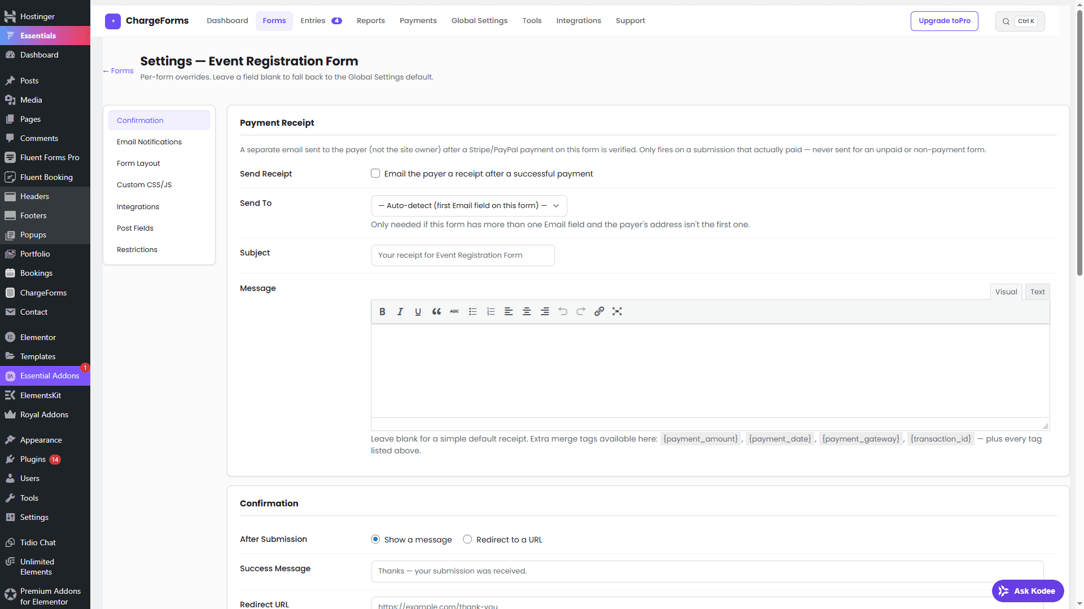The height and width of the screenshot is (609, 1084).
Task: Insert link using the chain icon
Action: (x=599, y=311)
